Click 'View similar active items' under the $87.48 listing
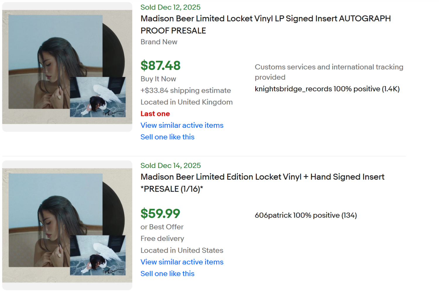Screen dimensions: 439x292 click(182, 125)
